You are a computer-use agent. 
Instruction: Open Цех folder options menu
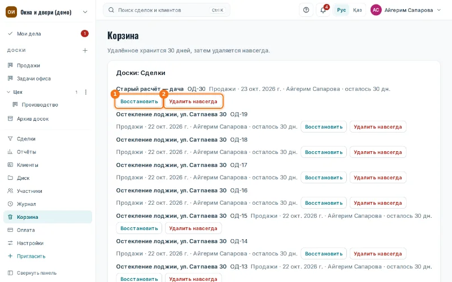[x=86, y=92]
